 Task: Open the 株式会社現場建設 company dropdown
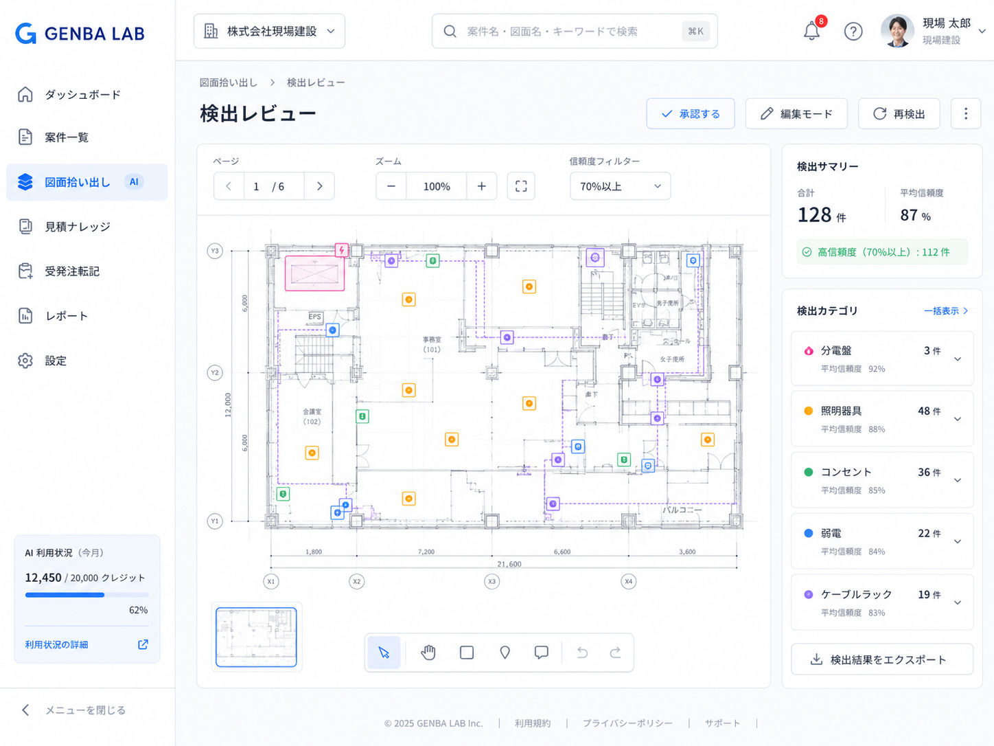[x=269, y=31]
